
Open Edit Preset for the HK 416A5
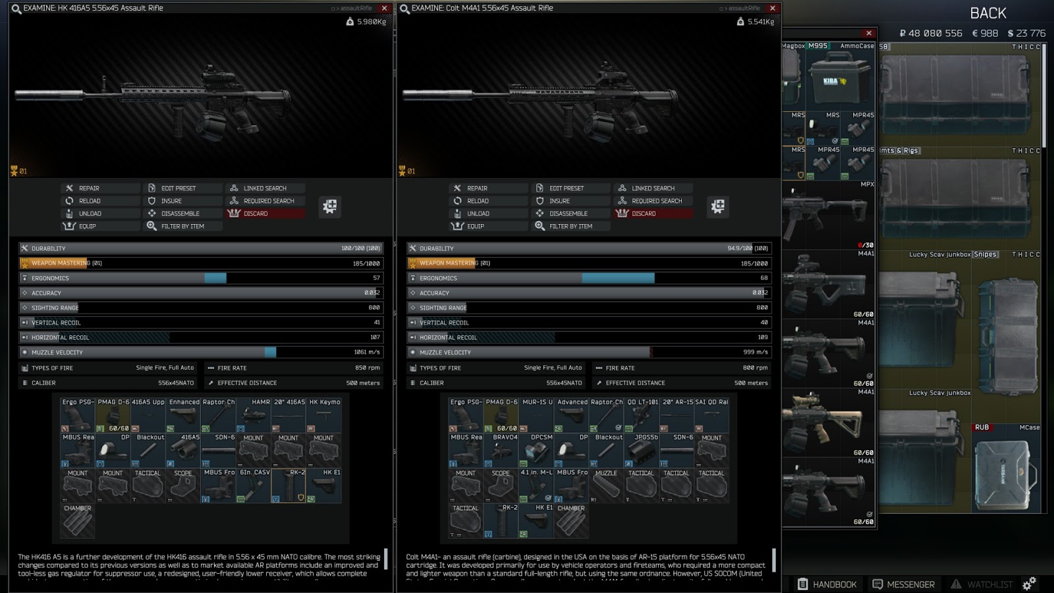(x=182, y=188)
